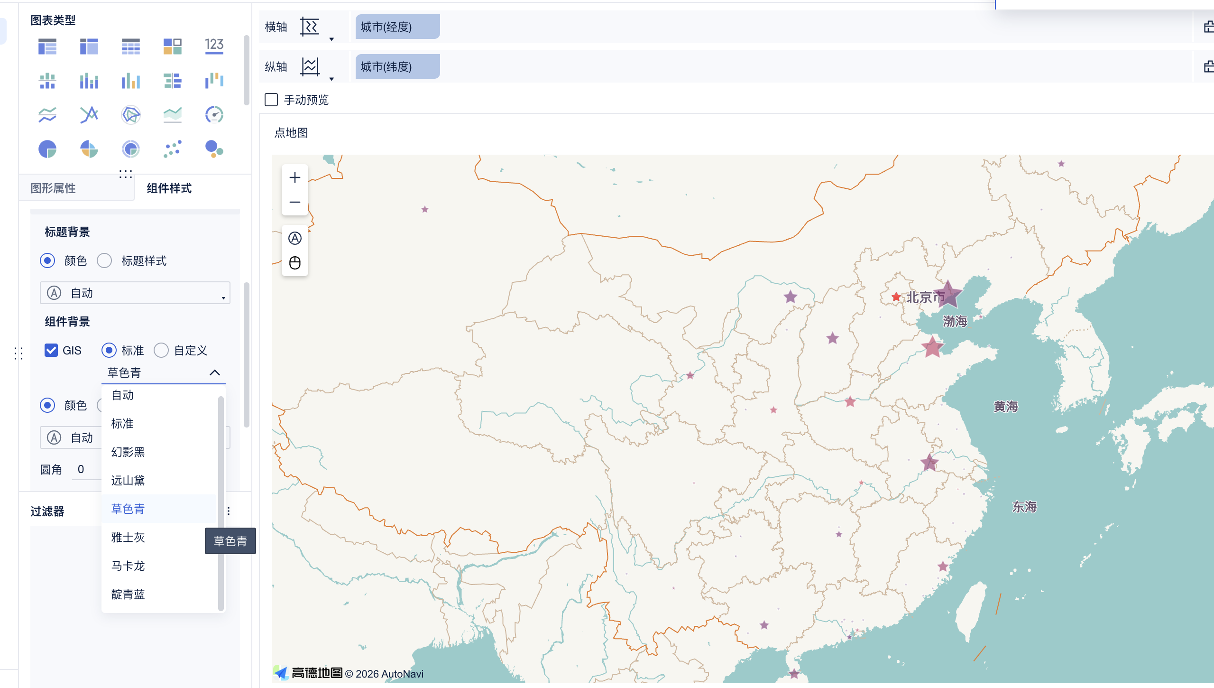Click the 圆角 value input field

click(x=85, y=469)
